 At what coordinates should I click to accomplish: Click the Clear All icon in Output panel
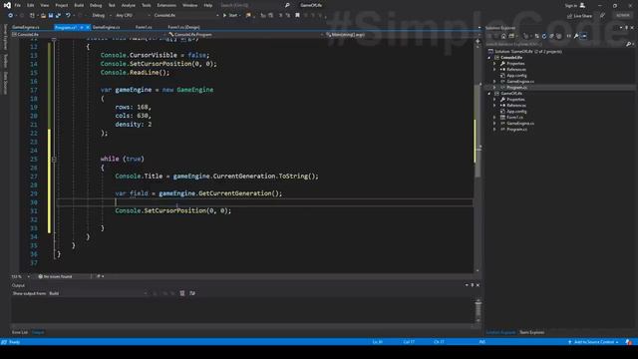pos(182,293)
